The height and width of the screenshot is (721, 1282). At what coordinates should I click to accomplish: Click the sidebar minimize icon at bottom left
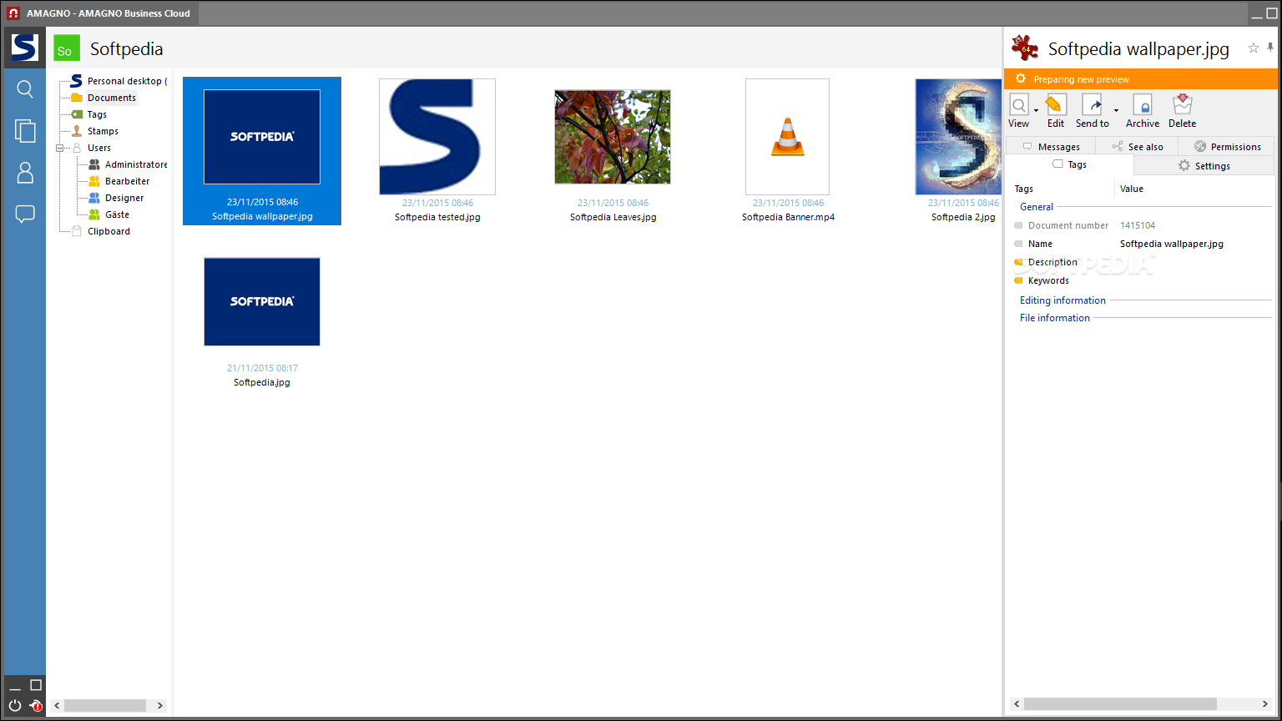pos(15,688)
